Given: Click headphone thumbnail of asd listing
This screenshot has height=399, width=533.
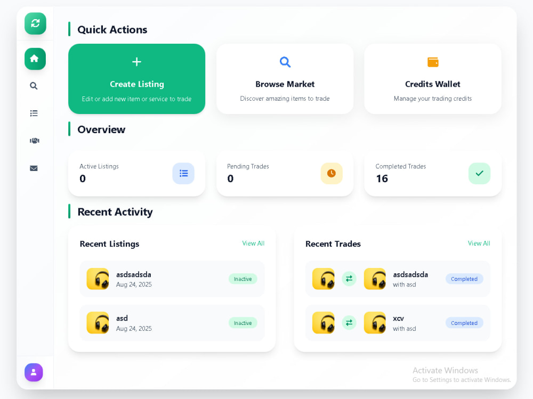Looking at the screenshot, I should tap(98, 322).
